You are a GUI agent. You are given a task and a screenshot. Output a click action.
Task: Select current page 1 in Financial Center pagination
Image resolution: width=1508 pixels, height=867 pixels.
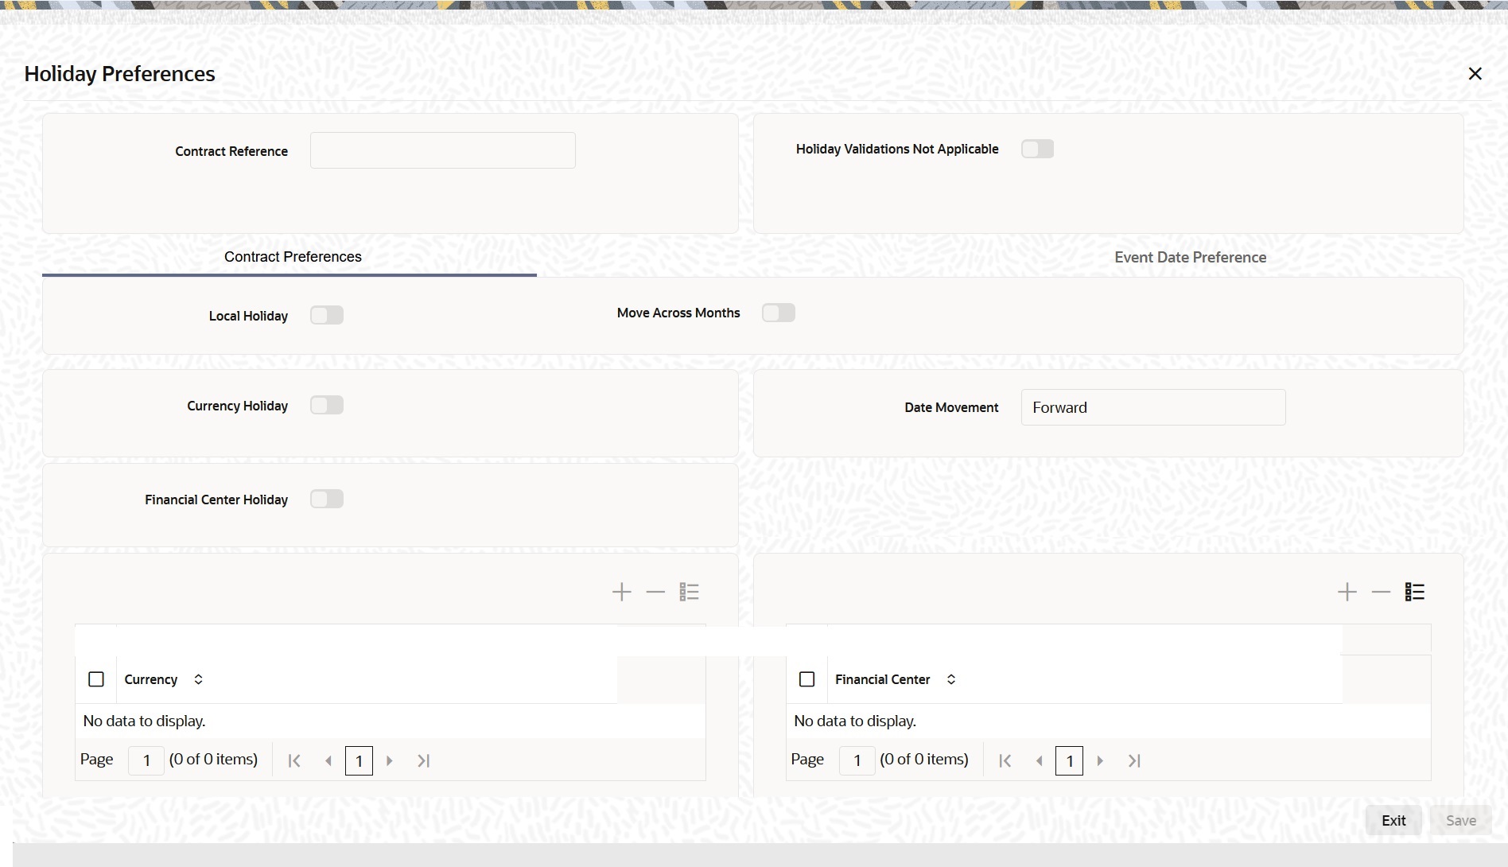(x=1070, y=761)
